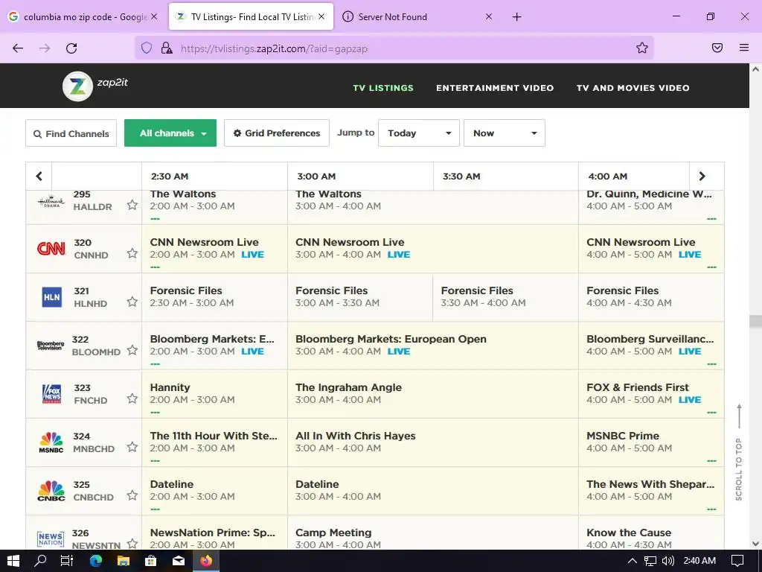Favorite the CNBCHD channel star

pyautogui.click(x=132, y=495)
